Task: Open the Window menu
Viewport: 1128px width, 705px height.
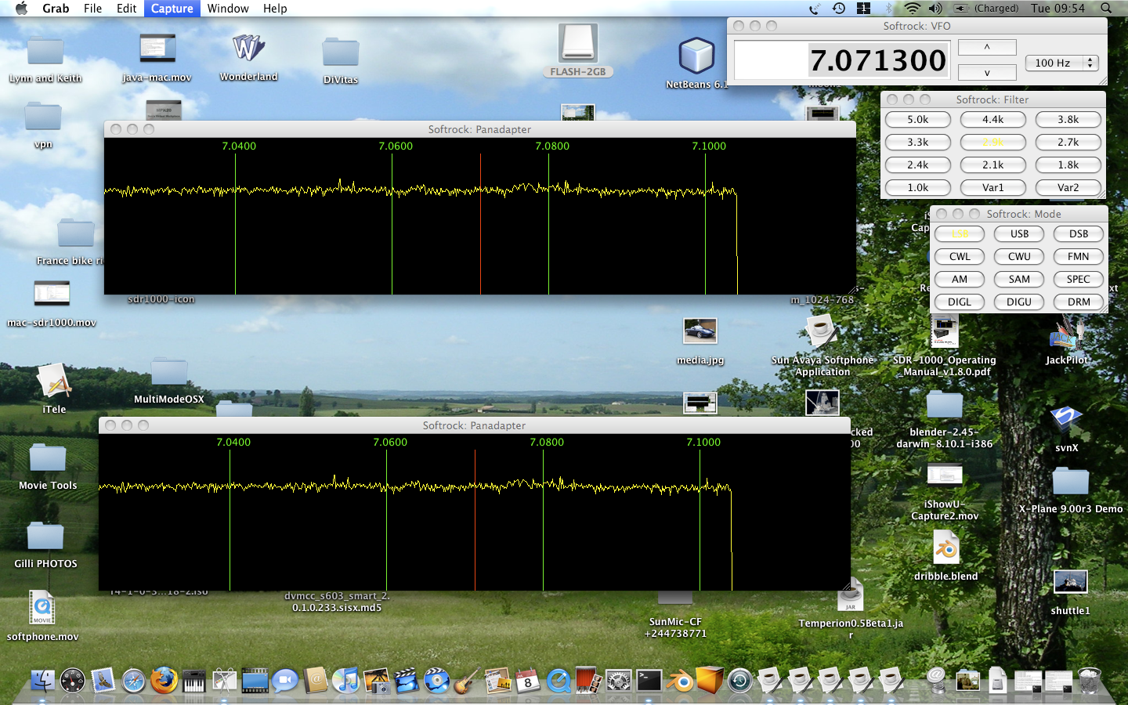Action: pyautogui.click(x=228, y=8)
